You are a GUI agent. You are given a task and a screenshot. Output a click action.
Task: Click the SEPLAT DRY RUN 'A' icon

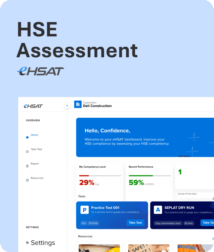tap(158, 210)
